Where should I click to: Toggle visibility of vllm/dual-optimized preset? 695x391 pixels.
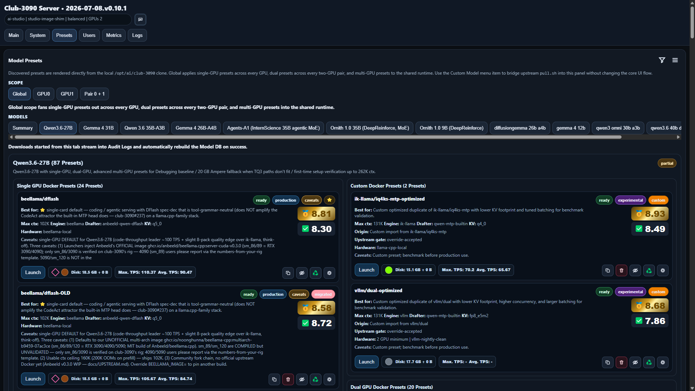click(x=635, y=362)
